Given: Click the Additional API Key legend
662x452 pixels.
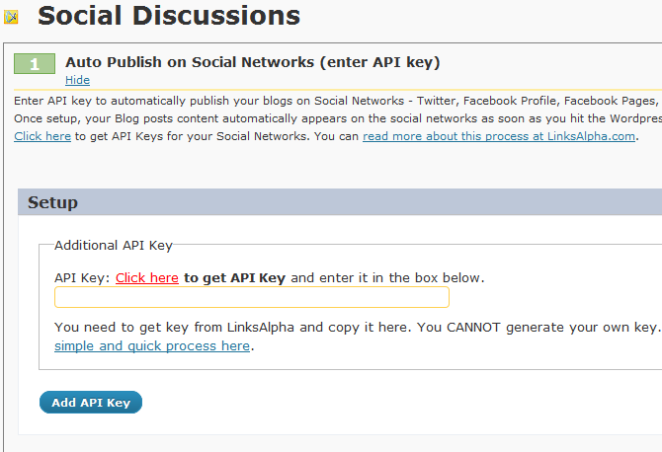Looking at the screenshot, I should point(114,246).
